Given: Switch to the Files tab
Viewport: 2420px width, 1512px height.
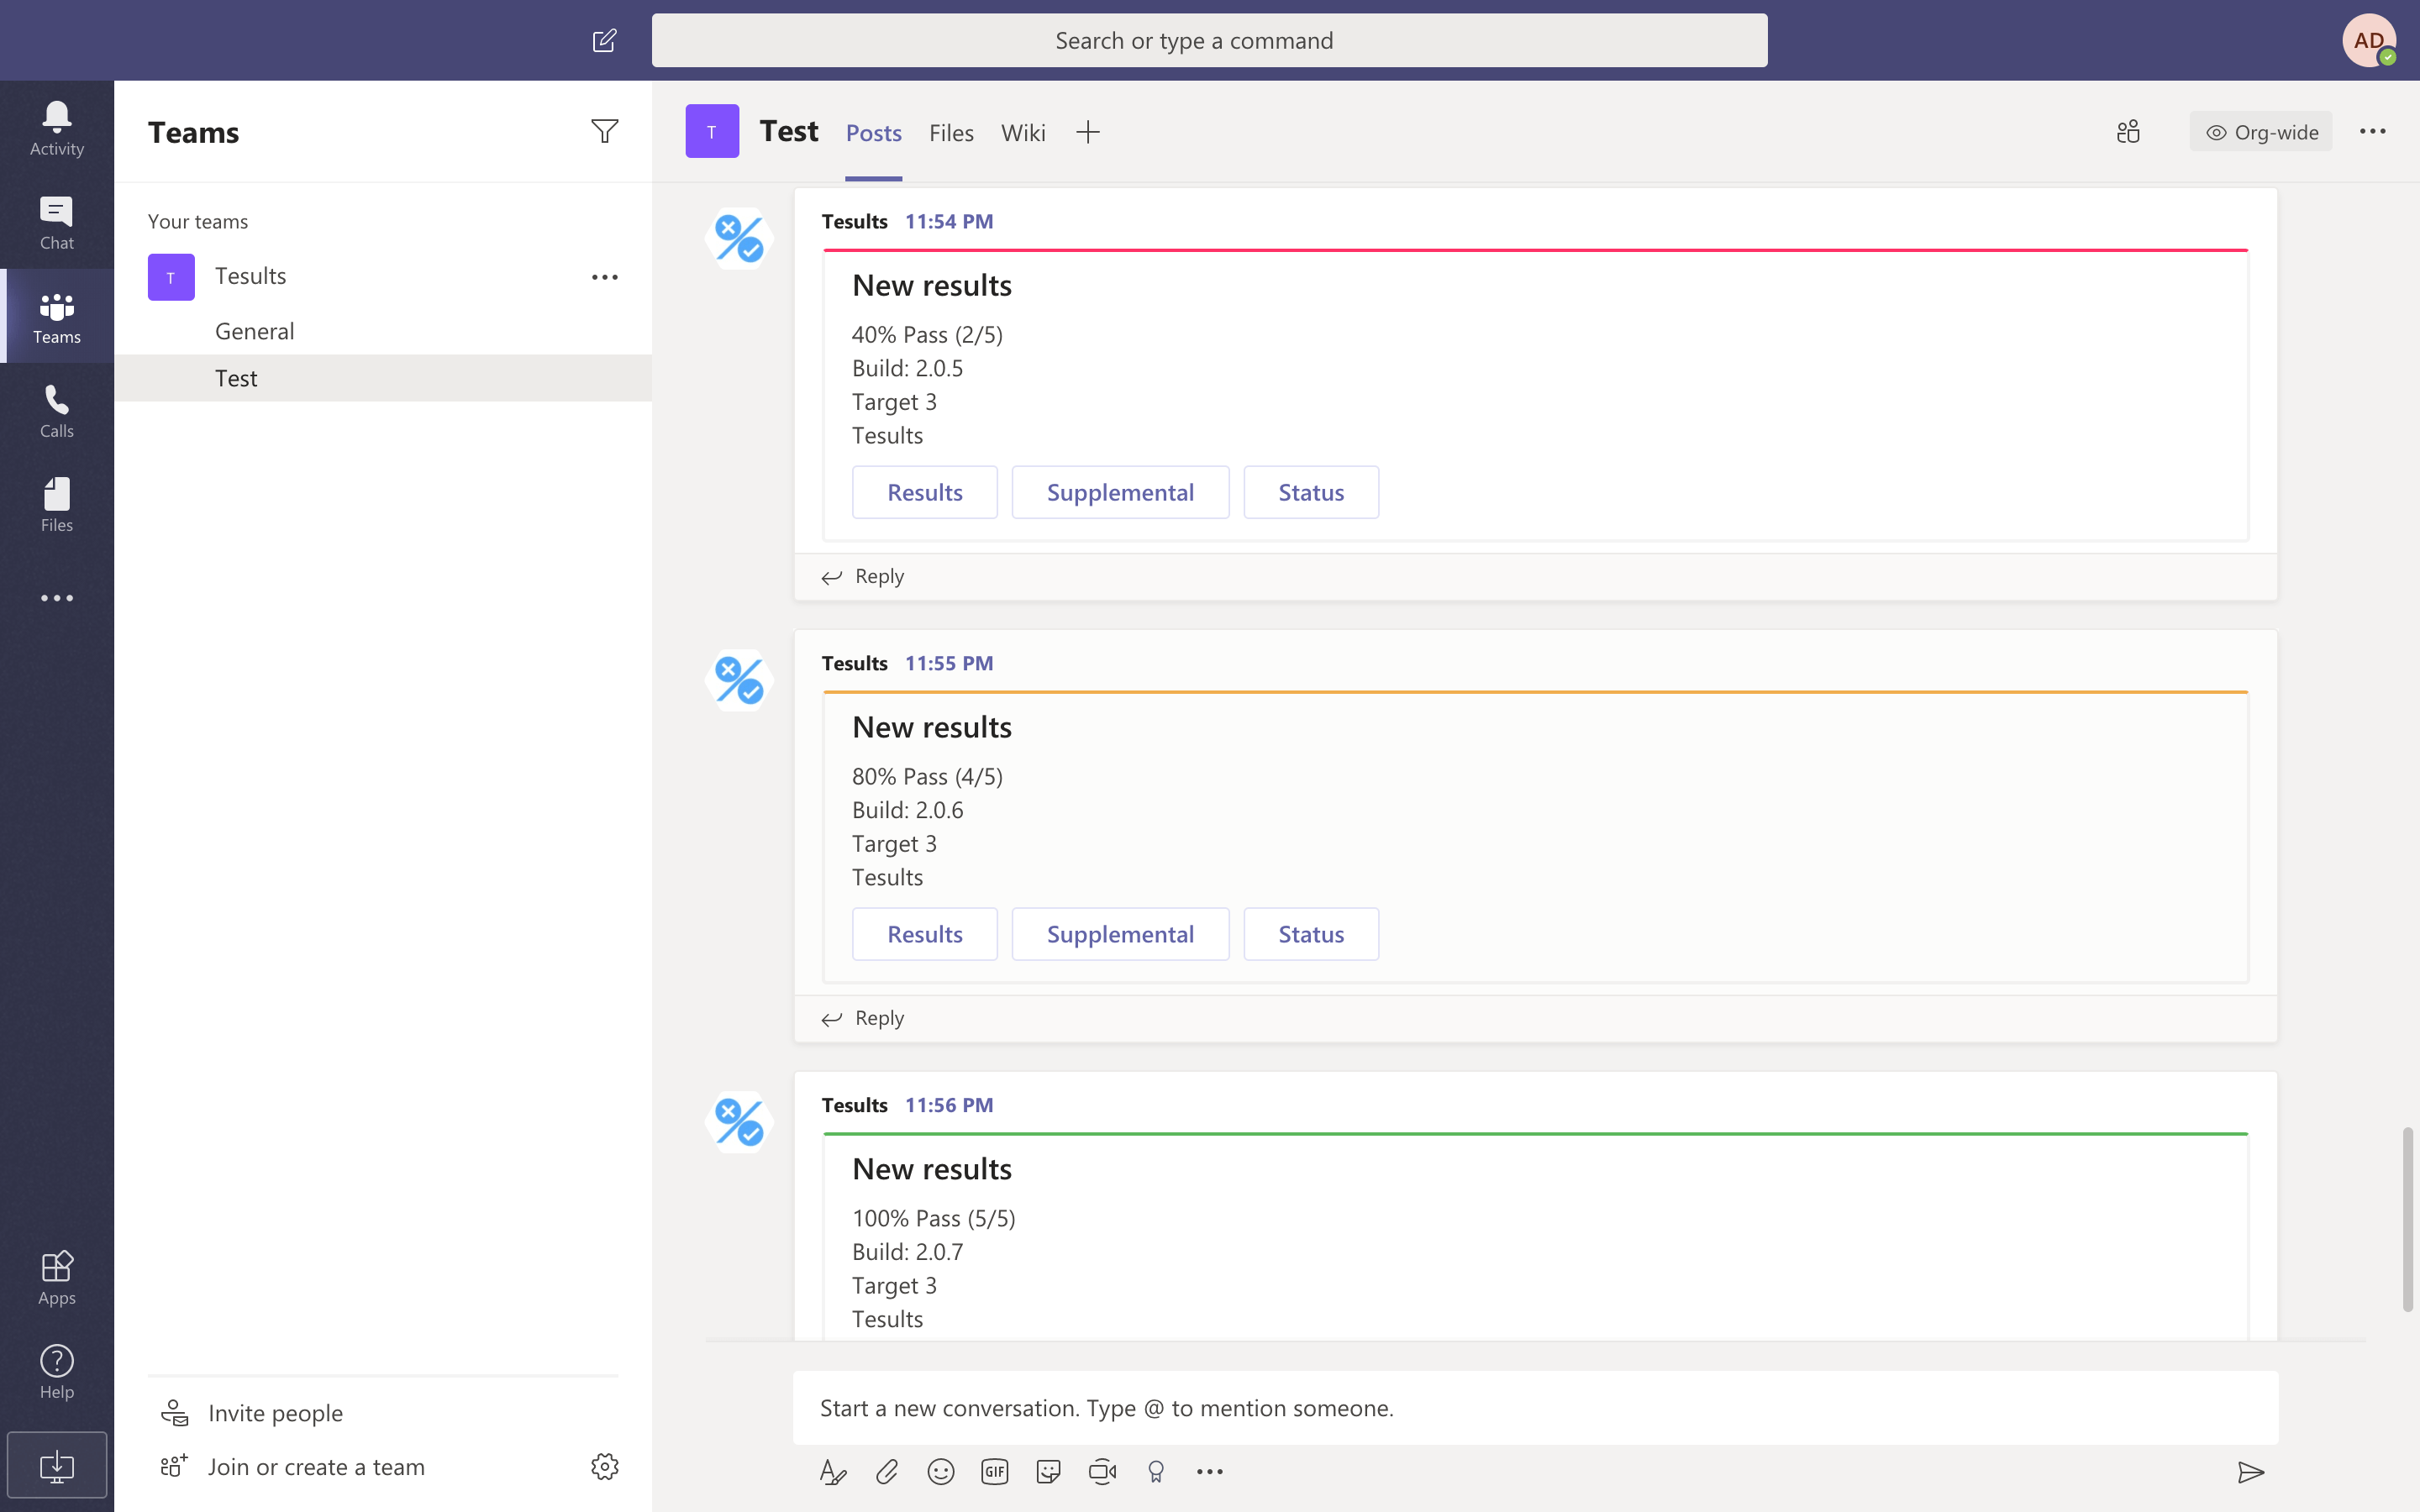Looking at the screenshot, I should 951,131.
